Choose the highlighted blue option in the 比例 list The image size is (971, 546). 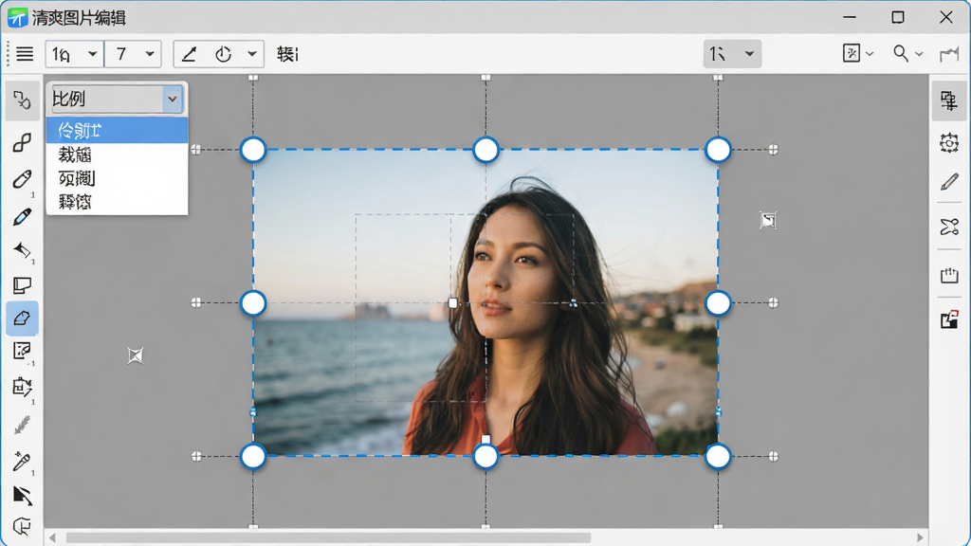[x=117, y=131]
